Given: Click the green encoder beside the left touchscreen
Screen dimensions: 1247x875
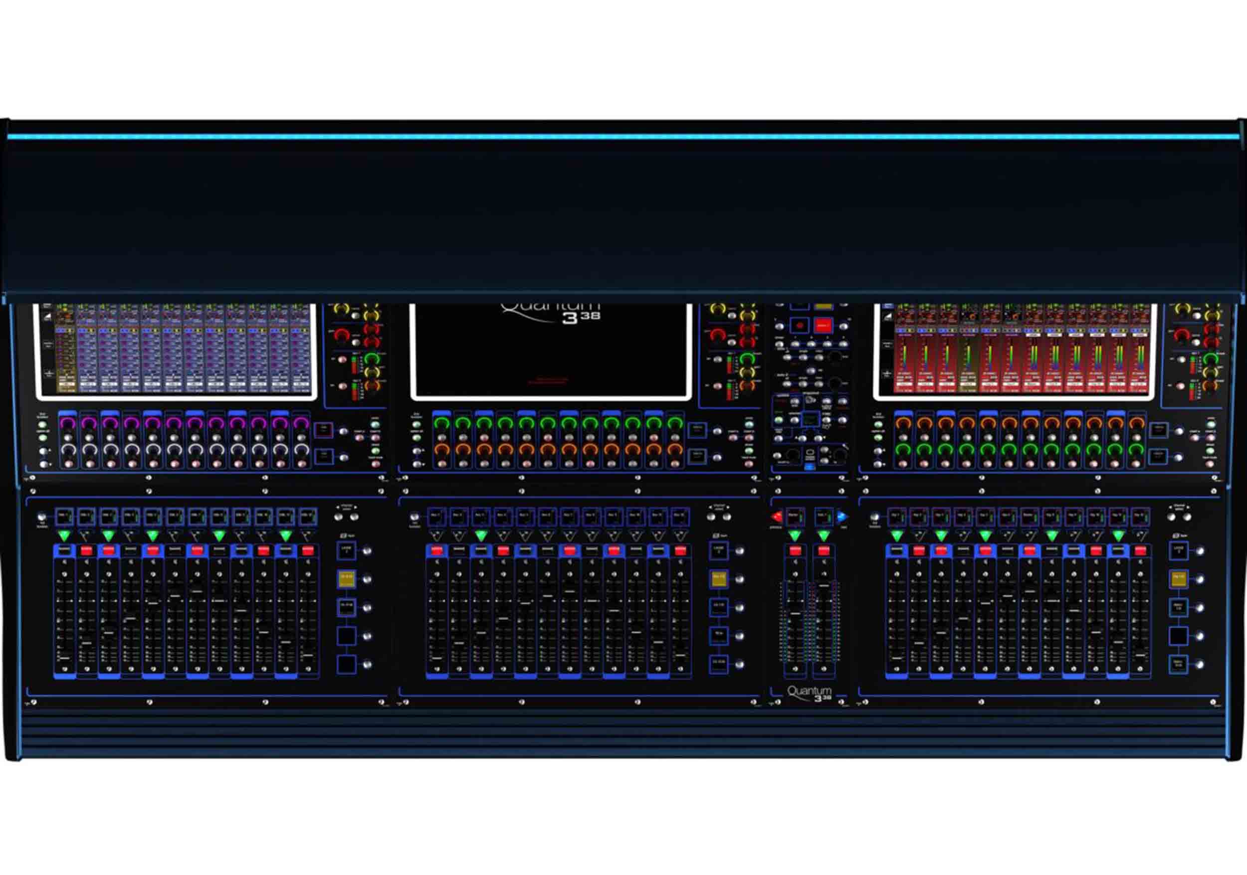Looking at the screenshot, I should pyautogui.click(x=372, y=358).
